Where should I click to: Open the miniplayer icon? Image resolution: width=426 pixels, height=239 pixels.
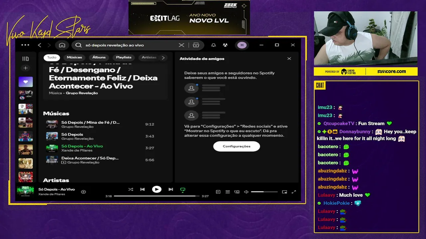[x=285, y=192]
